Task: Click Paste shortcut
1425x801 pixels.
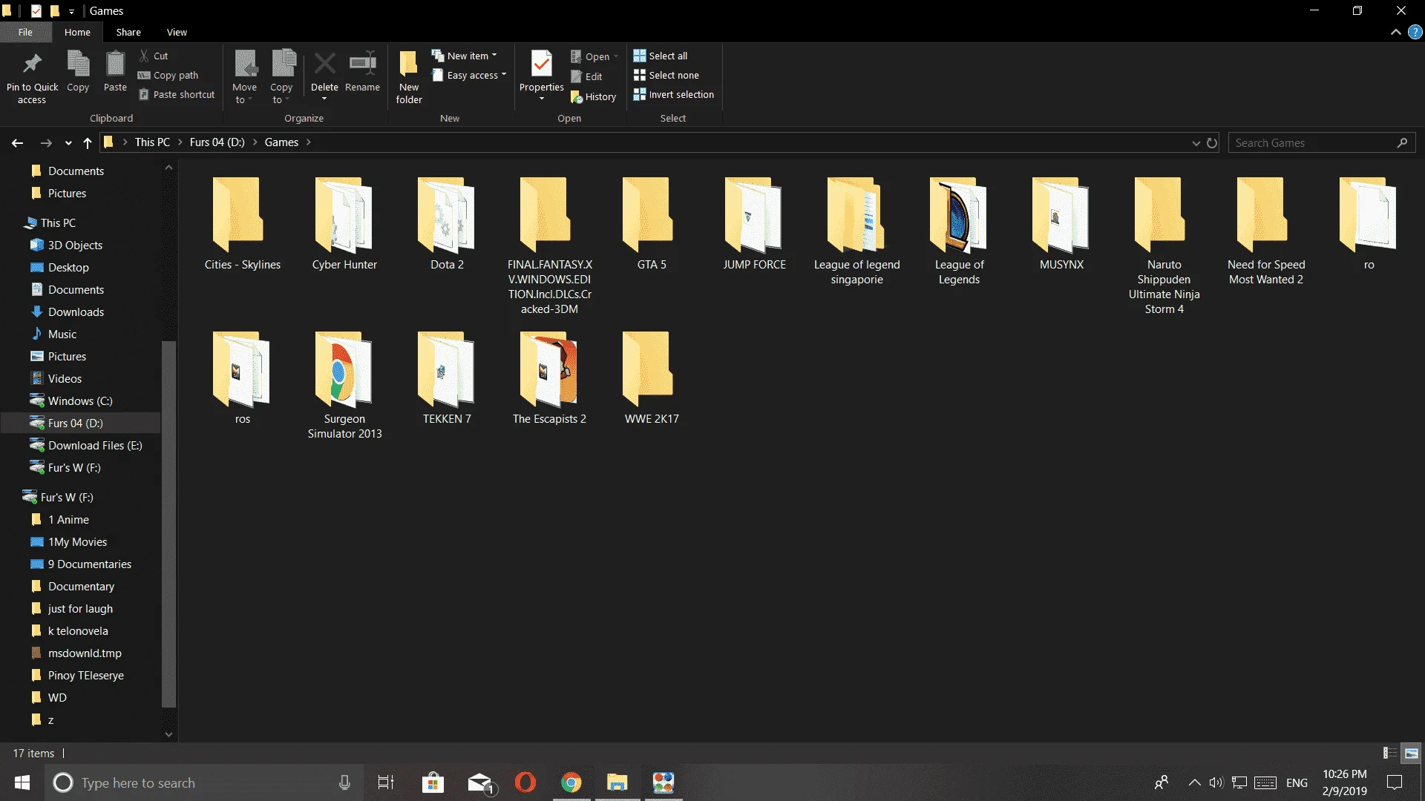Action: click(x=177, y=94)
